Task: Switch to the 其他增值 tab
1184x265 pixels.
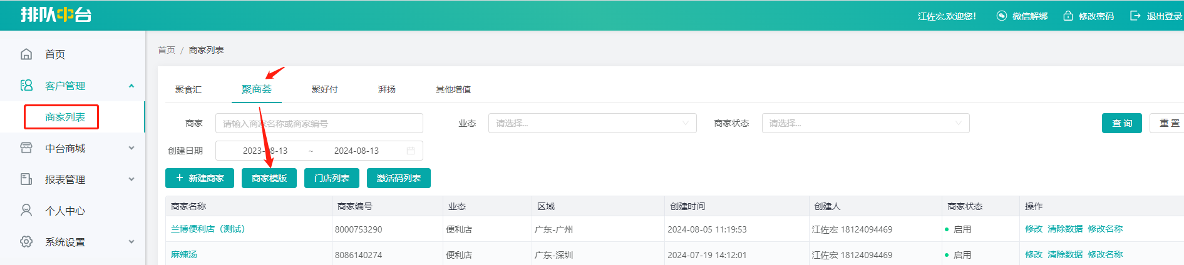Action: (453, 89)
